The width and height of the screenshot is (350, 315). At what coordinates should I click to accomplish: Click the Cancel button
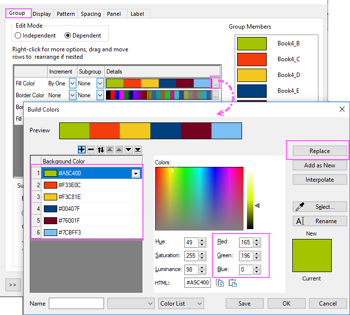[328, 304]
